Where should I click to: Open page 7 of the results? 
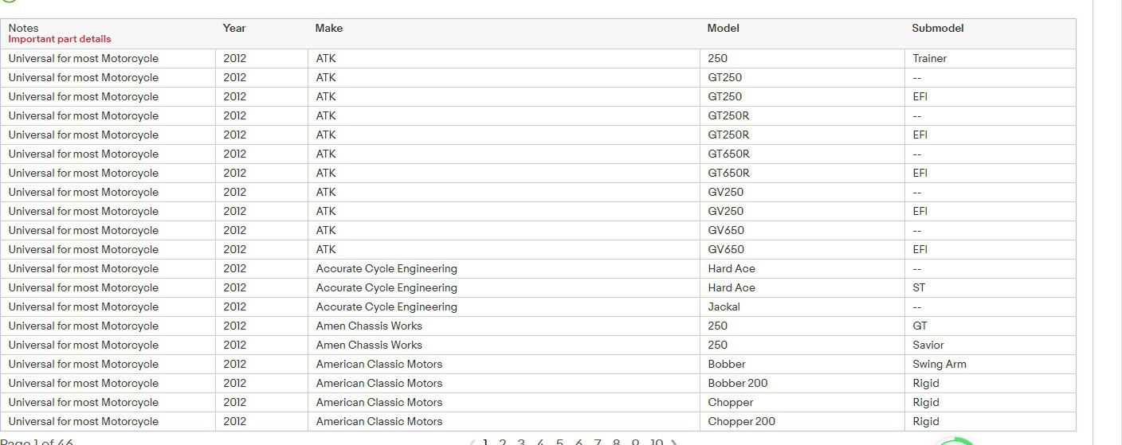pyautogui.click(x=598, y=443)
